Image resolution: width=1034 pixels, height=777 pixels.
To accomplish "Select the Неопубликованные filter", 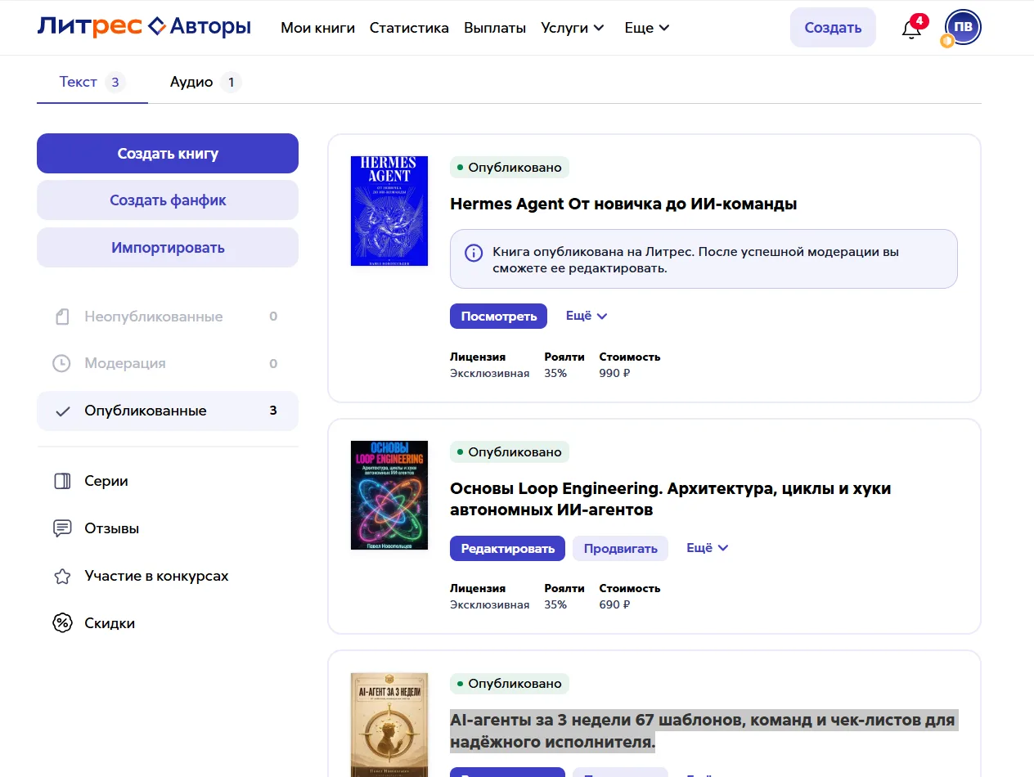I will (x=168, y=317).
